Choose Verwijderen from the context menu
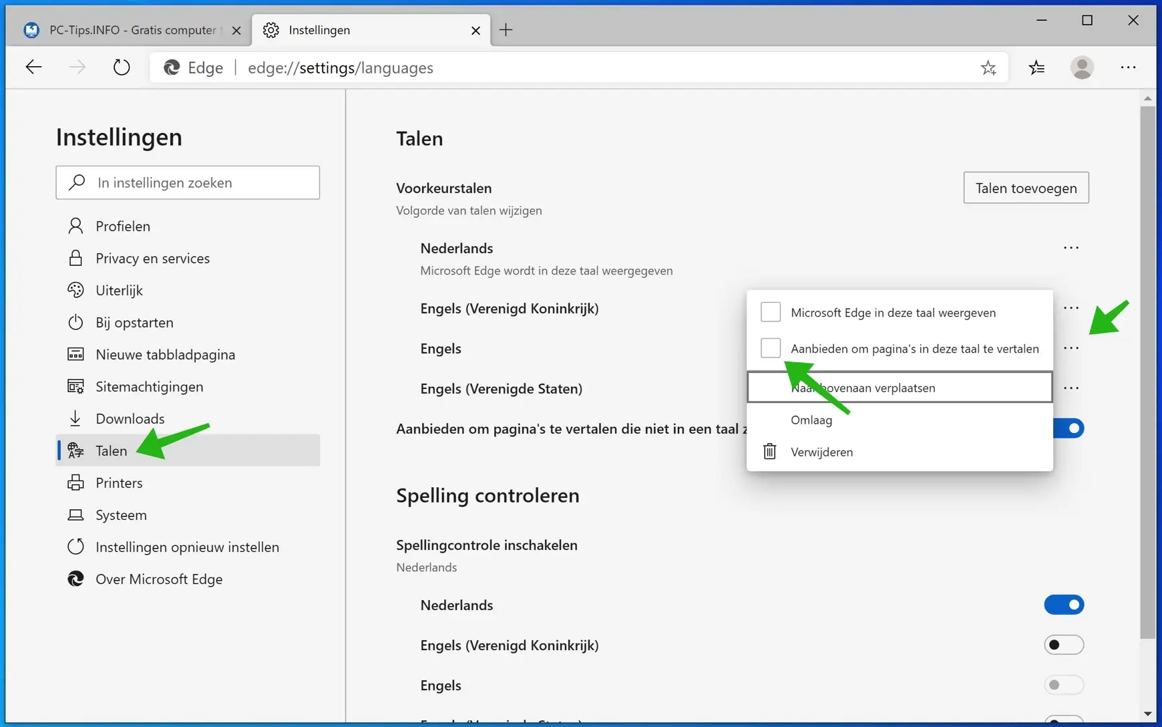 (x=900, y=452)
